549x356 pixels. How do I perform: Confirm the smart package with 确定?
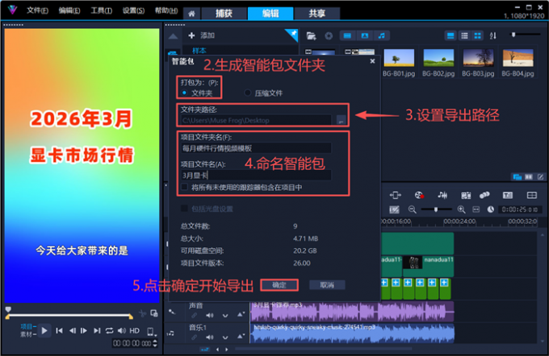(279, 285)
